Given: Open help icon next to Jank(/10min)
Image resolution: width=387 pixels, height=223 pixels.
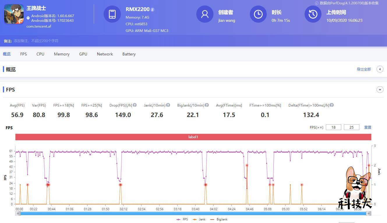Looking at the screenshot, I should point(168,105).
